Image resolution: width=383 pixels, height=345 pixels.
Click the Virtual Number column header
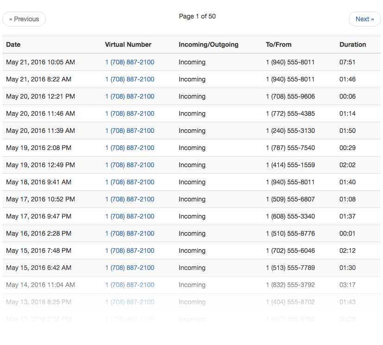[x=128, y=44]
